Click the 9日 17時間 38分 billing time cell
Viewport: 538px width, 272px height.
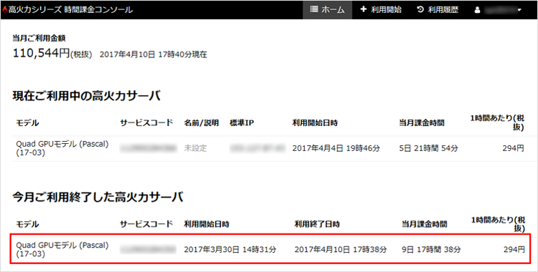(x=431, y=249)
